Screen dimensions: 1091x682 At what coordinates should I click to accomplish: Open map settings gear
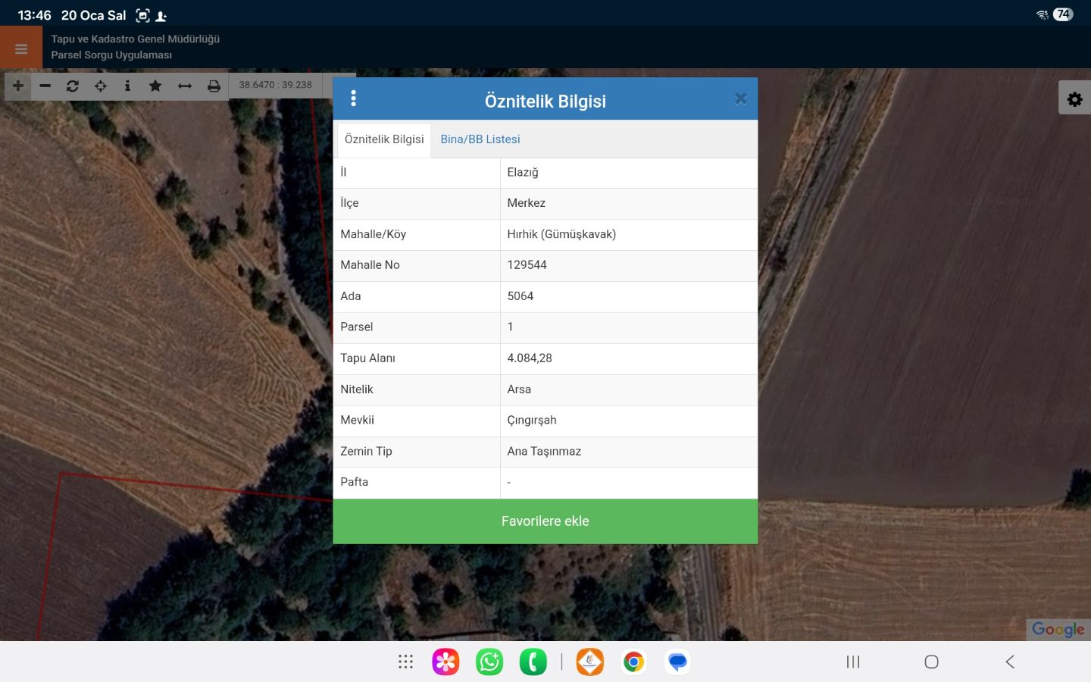1074,99
